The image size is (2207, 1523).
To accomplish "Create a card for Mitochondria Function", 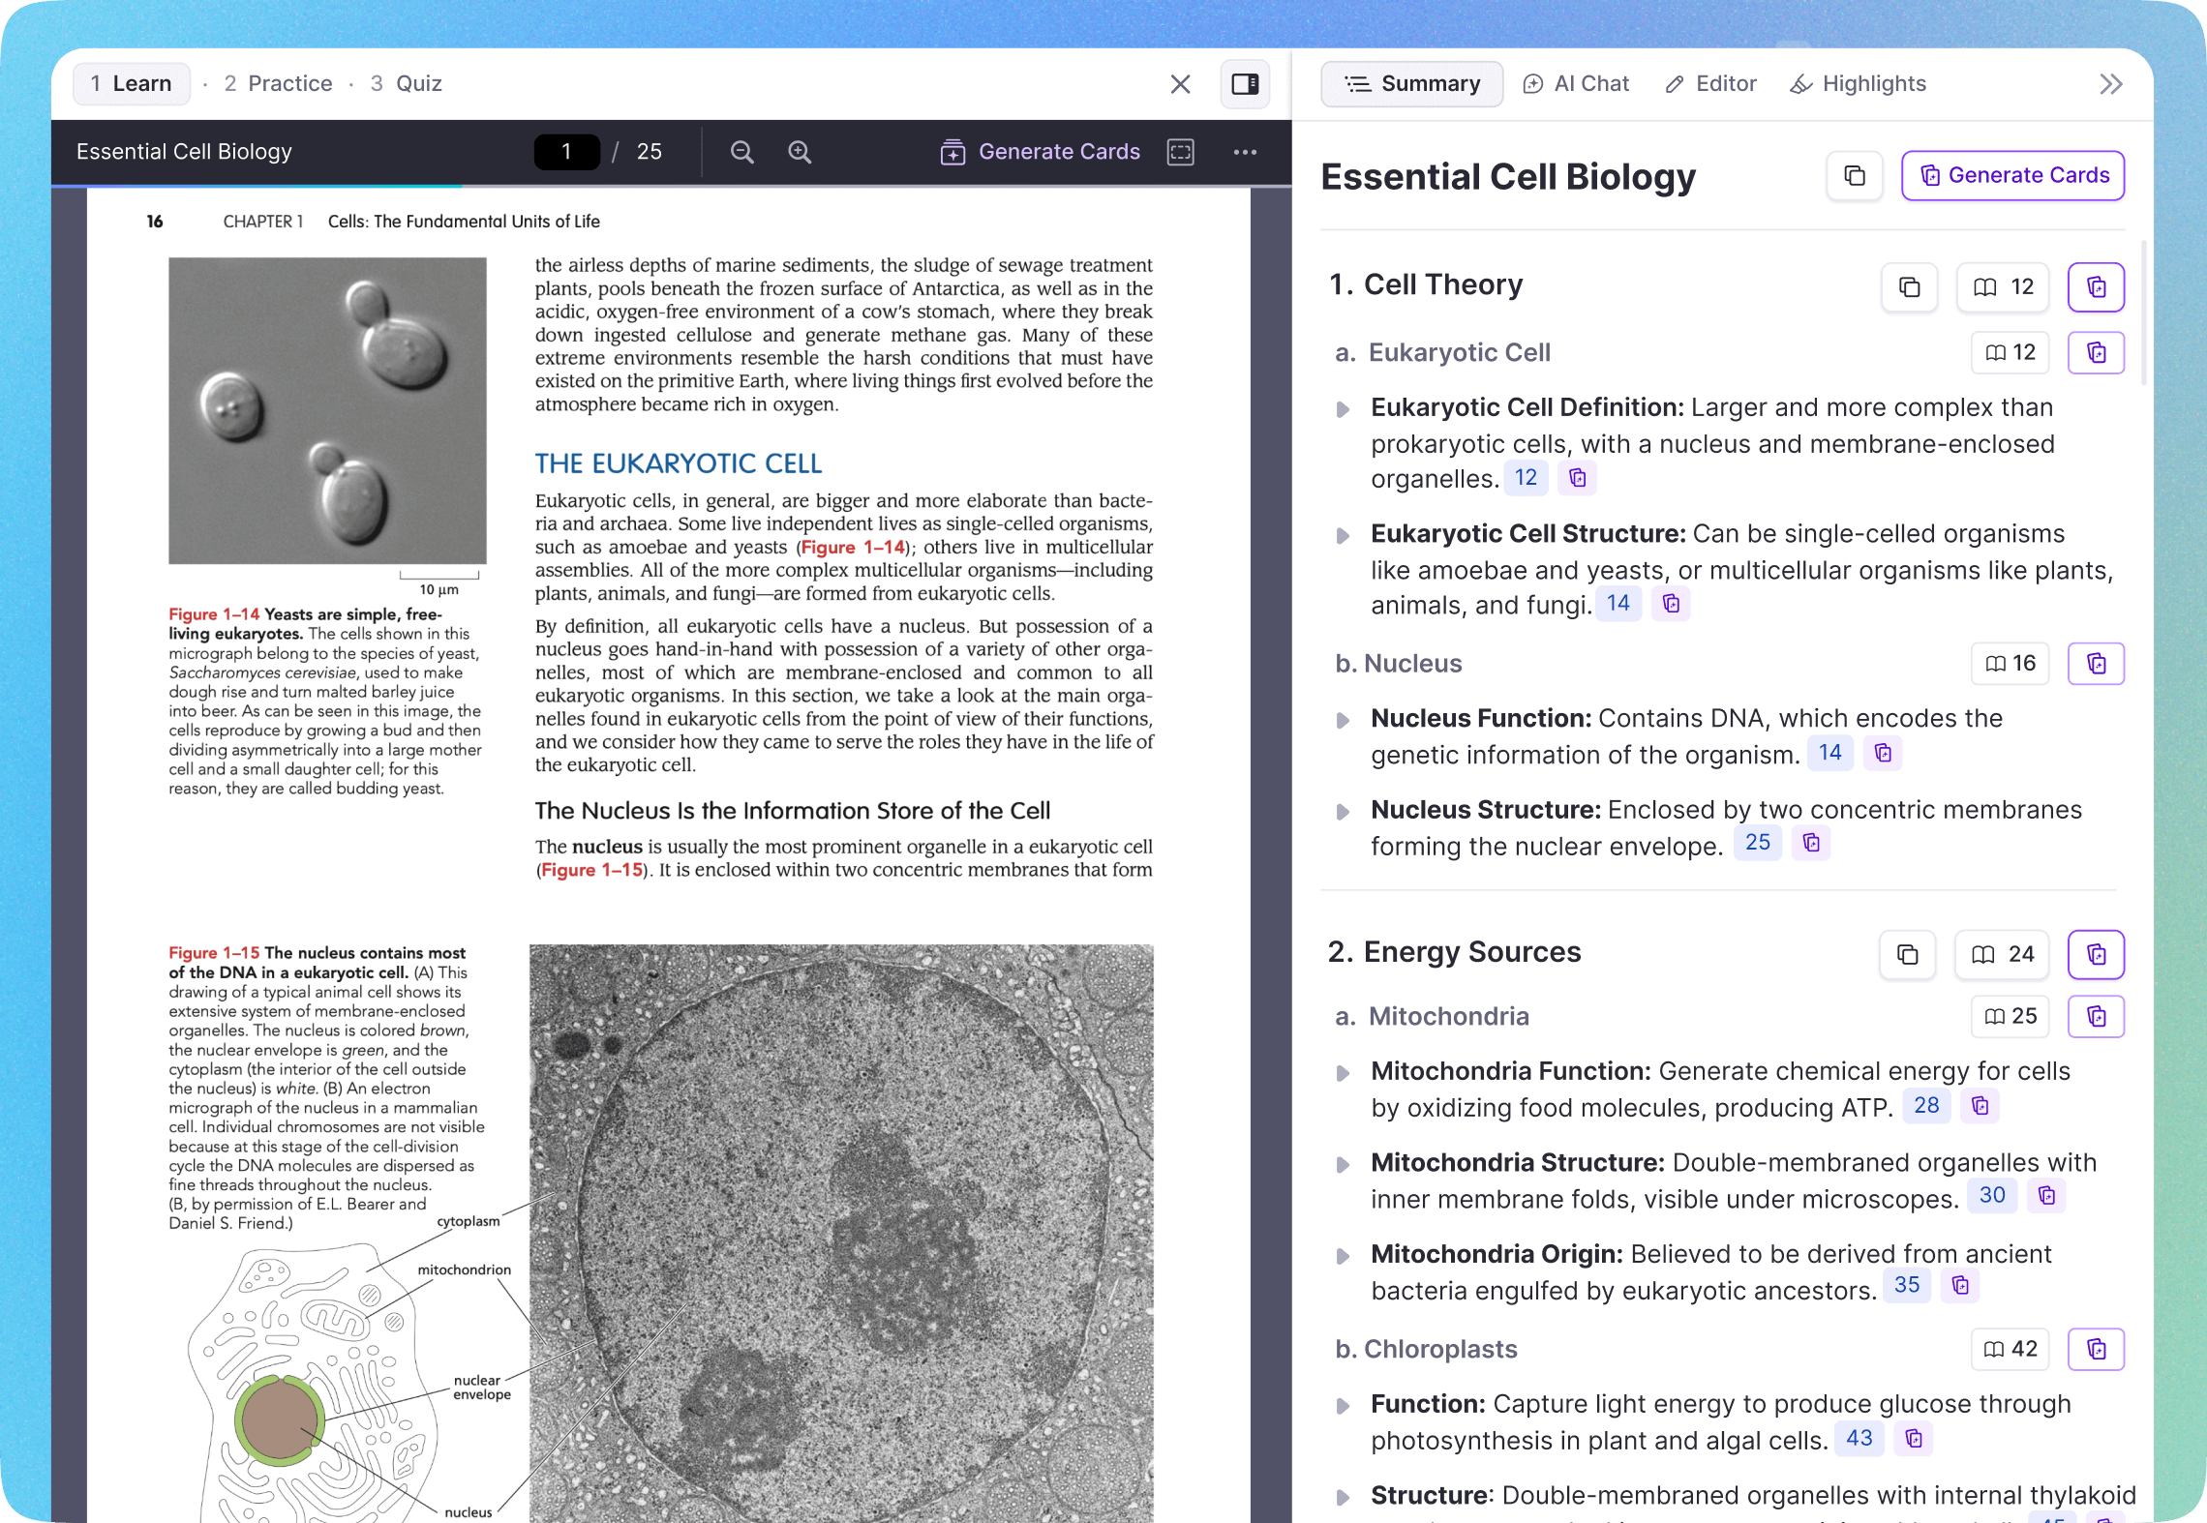I will pos(1980,1105).
